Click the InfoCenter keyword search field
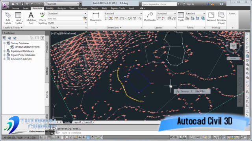The height and width of the screenshot is (141, 252). pos(159,4)
